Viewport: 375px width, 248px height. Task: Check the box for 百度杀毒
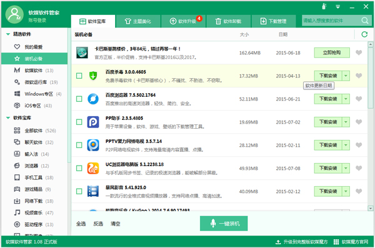79,76
